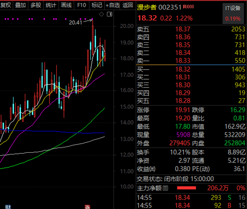Viewport: 247px width, 209px height.
Task: Click the stock code 002351
Action: click(x=170, y=7)
